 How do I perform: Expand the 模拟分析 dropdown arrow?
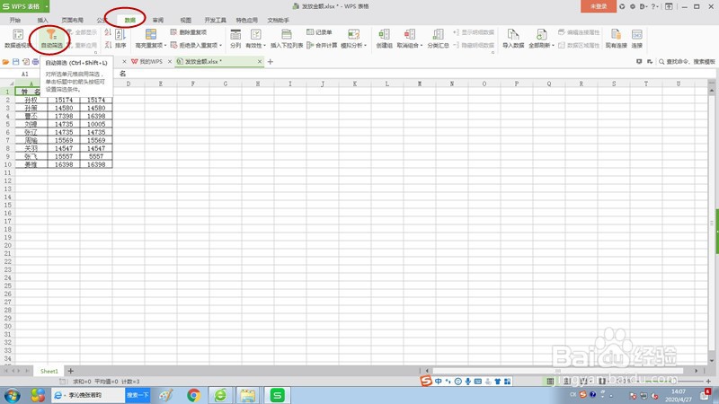click(x=366, y=46)
